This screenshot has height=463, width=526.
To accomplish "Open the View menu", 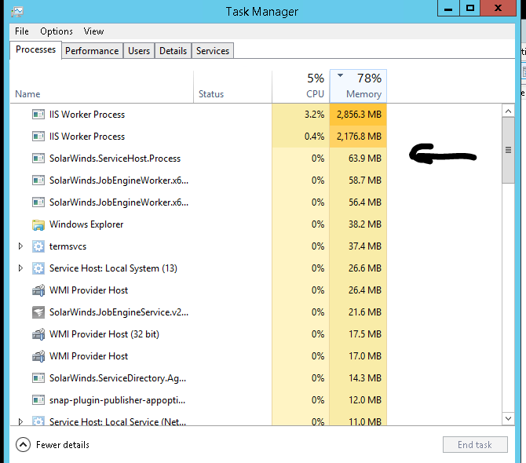I will point(93,31).
